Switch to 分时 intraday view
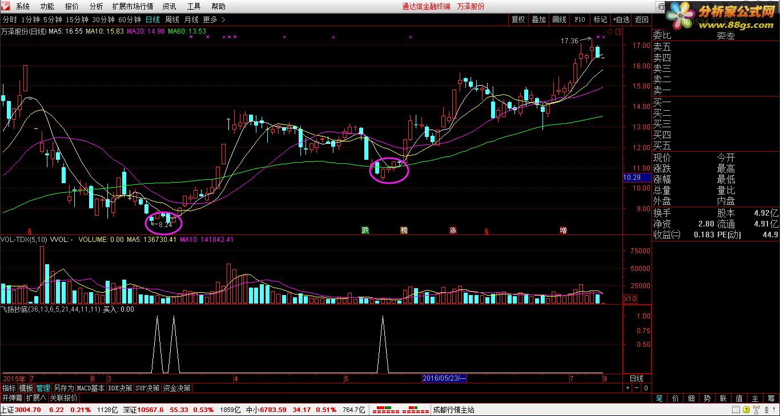This screenshot has width=780, height=416. click(x=10, y=19)
